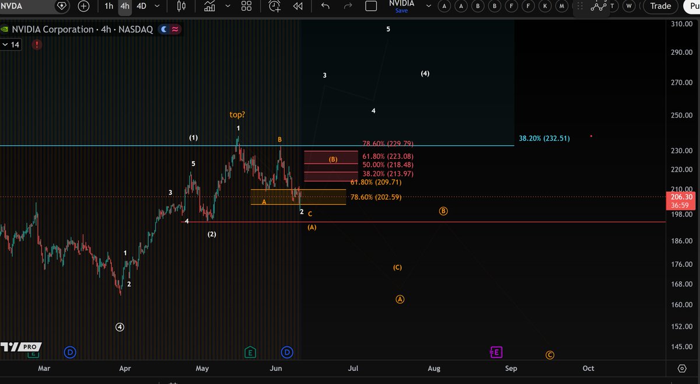Switch to the 4D interval
Viewport: 700px width, 384px height.
[x=142, y=6]
